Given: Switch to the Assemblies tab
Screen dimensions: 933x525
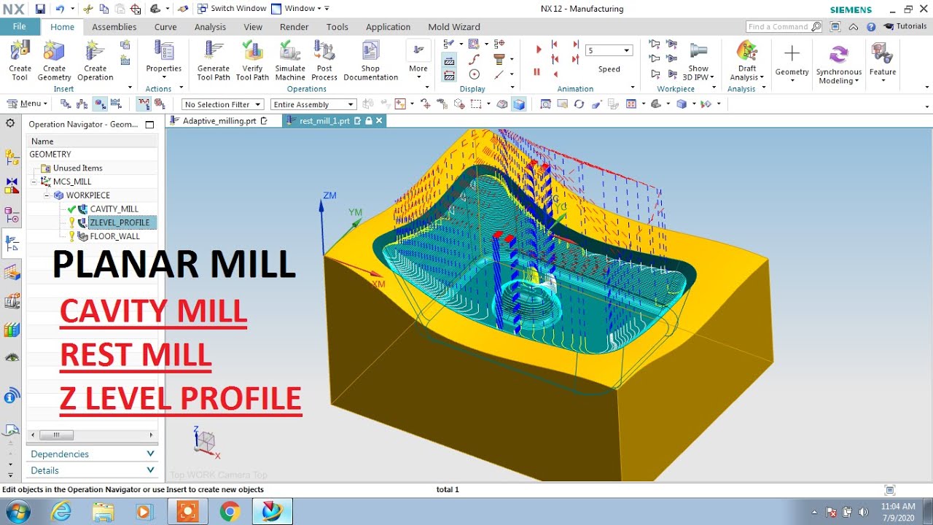Looking at the screenshot, I should tap(114, 27).
